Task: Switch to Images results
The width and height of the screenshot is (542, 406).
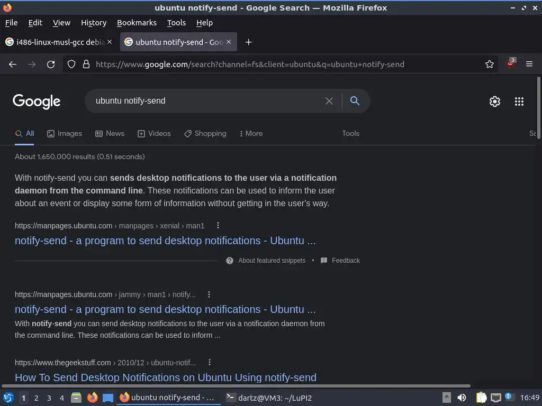Action: pos(64,134)
